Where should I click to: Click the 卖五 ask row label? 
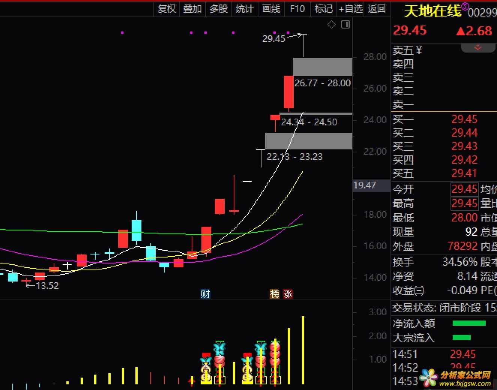click(x=403, y=50)
